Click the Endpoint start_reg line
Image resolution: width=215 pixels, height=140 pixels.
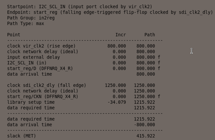point(110,12)
